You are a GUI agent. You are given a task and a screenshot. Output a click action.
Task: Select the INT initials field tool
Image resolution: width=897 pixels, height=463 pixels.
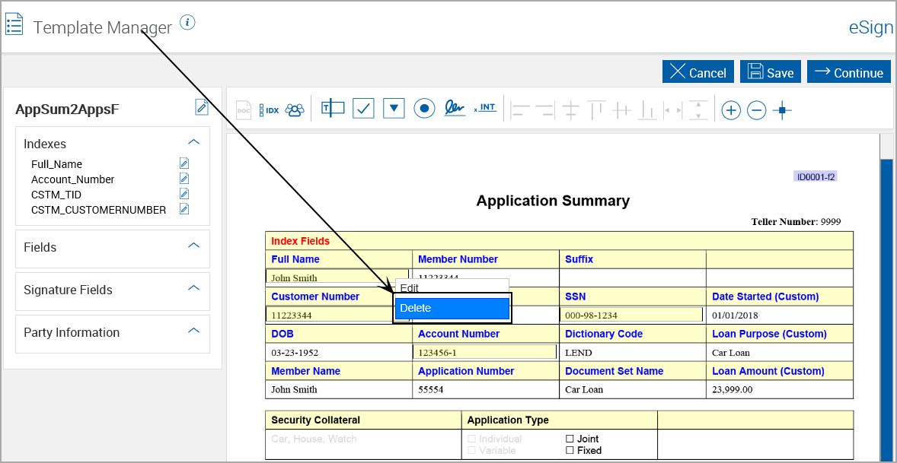pos(485,107)
